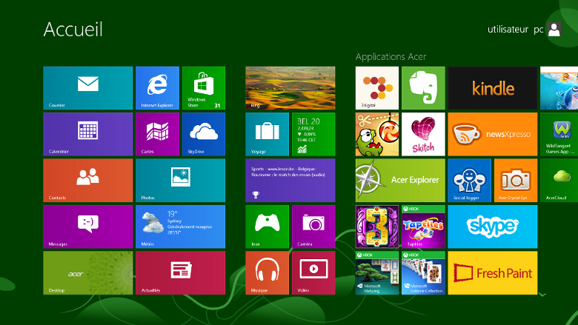Open the Photos tile
The image size is (578, 325).
[180, 181]
